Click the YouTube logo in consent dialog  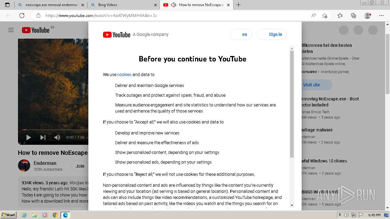(x=117, y=35)
